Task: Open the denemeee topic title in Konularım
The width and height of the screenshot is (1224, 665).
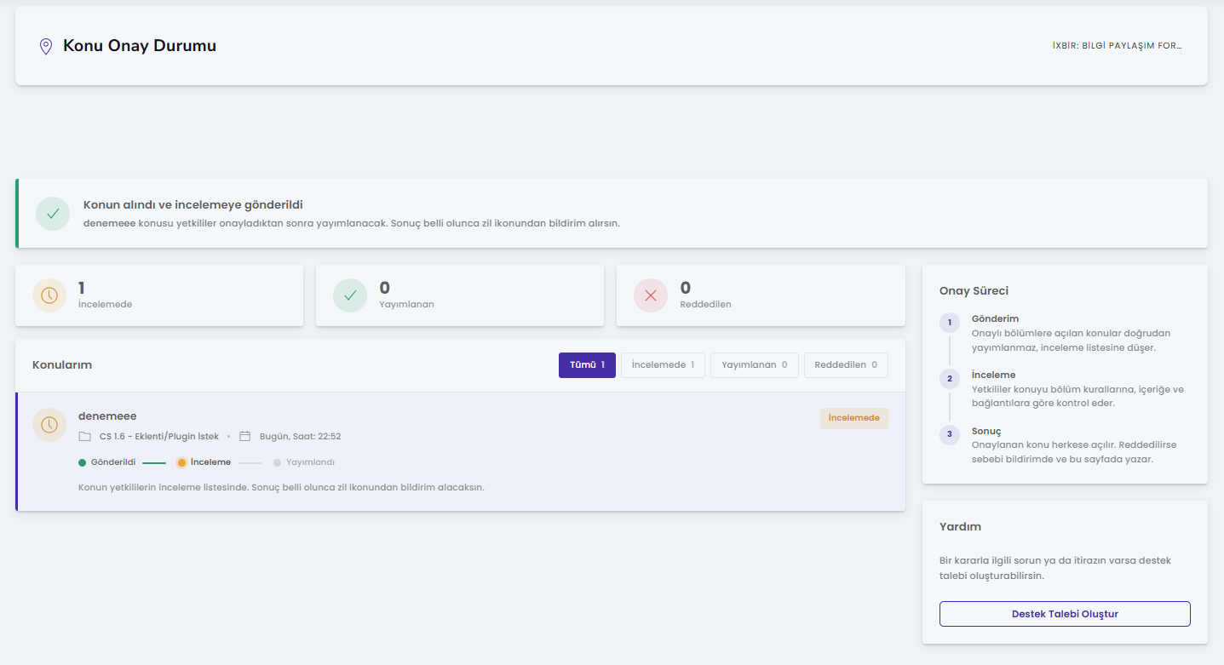Action: 107,416
